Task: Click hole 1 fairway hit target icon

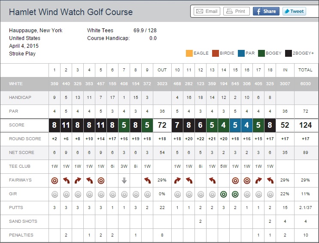Action: (55, 181)
